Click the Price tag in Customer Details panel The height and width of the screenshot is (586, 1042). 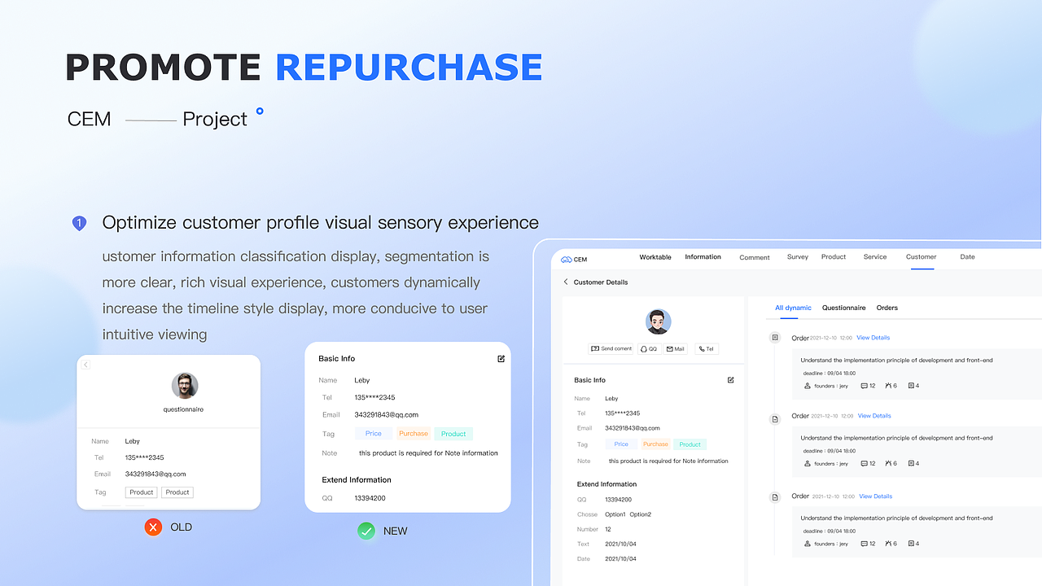pyautogui.click(x=621, y=444)
